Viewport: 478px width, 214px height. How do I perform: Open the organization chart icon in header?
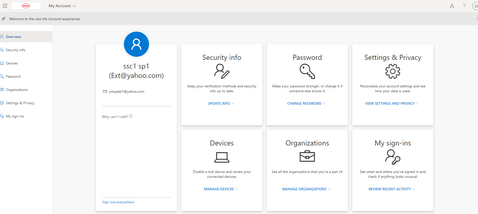coord(452,6)
